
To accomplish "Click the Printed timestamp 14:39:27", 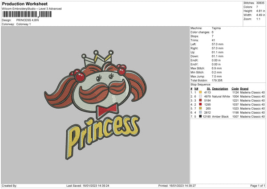I will pyautogui.click(x=190, y=185).
